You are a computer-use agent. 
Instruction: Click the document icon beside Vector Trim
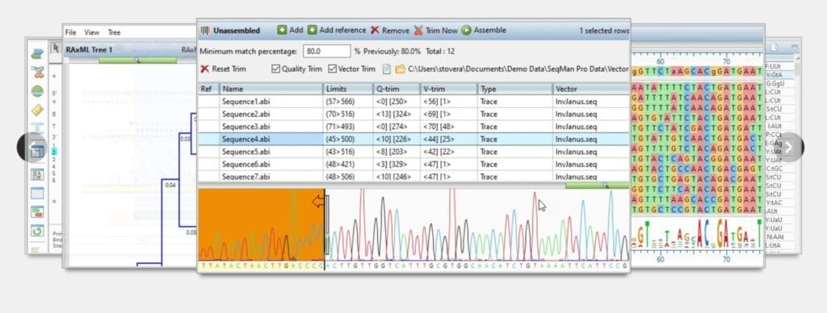(x=387, y=69)
